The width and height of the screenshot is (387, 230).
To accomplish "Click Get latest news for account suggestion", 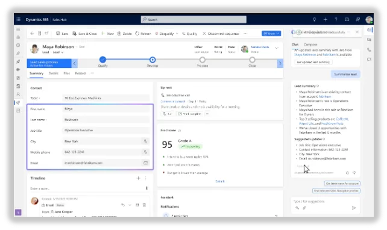I will click(x=342, y=184).
